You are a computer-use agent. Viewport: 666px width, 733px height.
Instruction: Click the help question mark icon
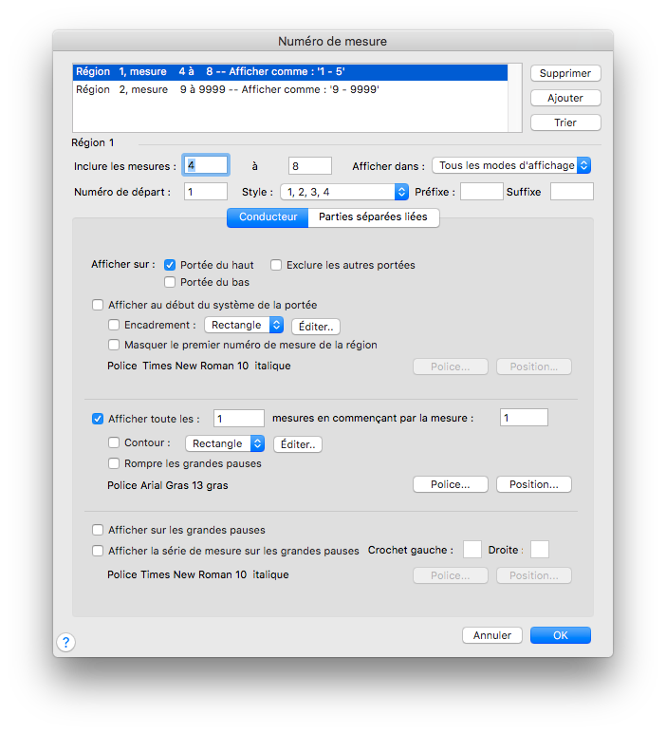click(65, 643)
